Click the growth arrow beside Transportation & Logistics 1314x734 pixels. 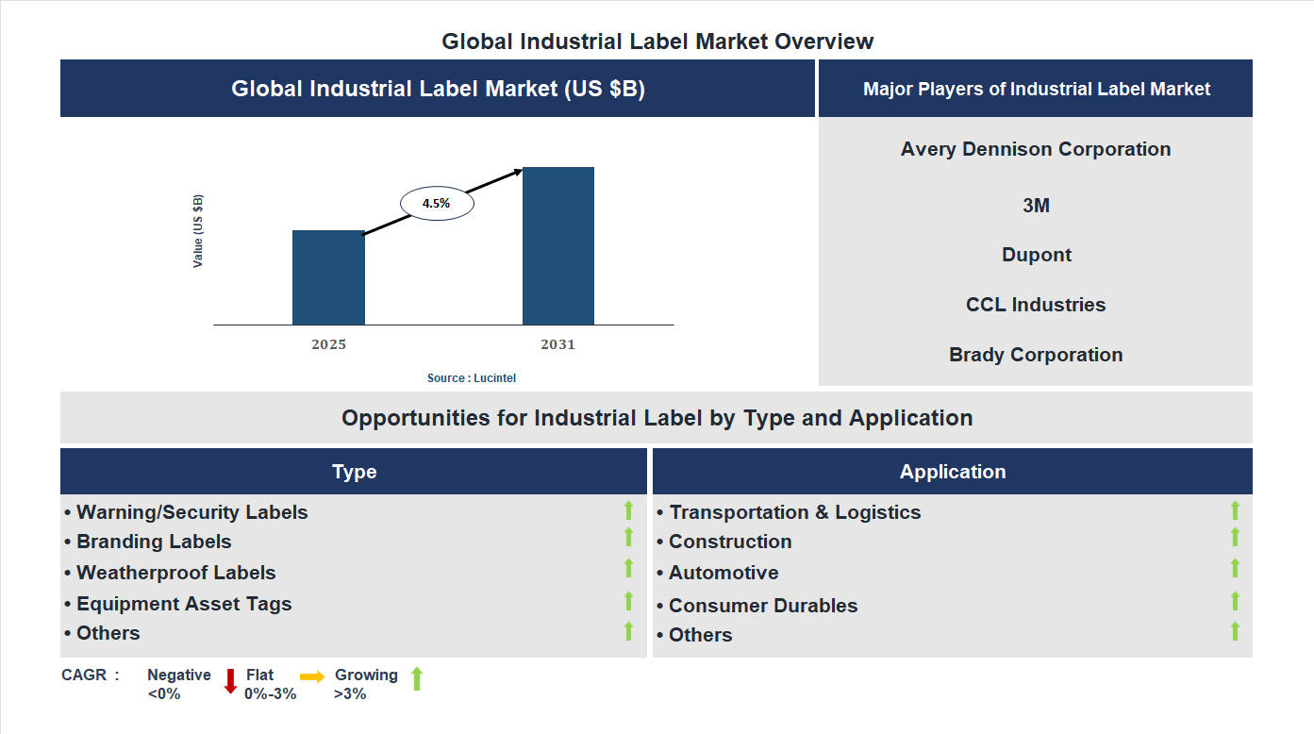1235,511
